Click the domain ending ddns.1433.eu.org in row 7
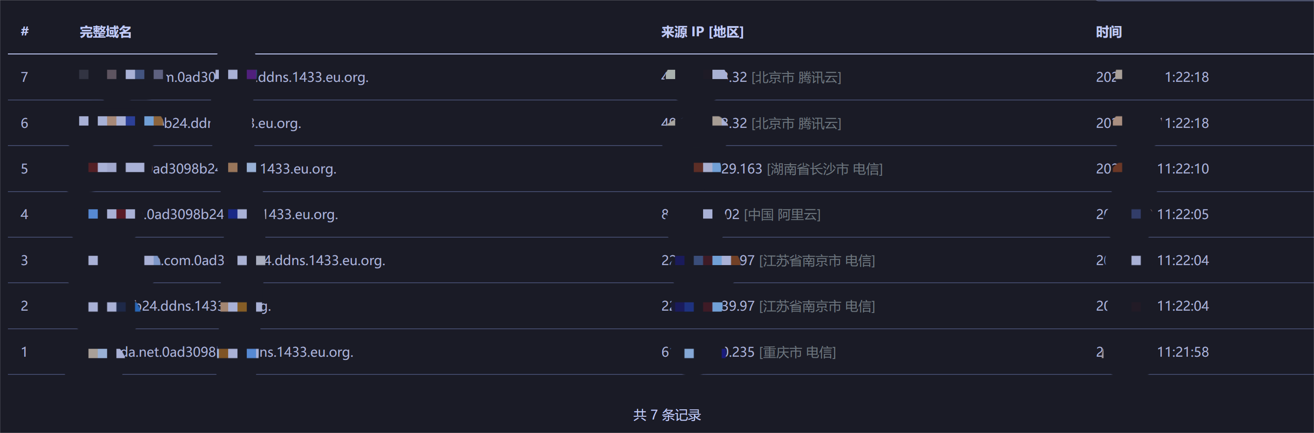This screenshot has width=1314, height=433. click(x=224, y=77)
